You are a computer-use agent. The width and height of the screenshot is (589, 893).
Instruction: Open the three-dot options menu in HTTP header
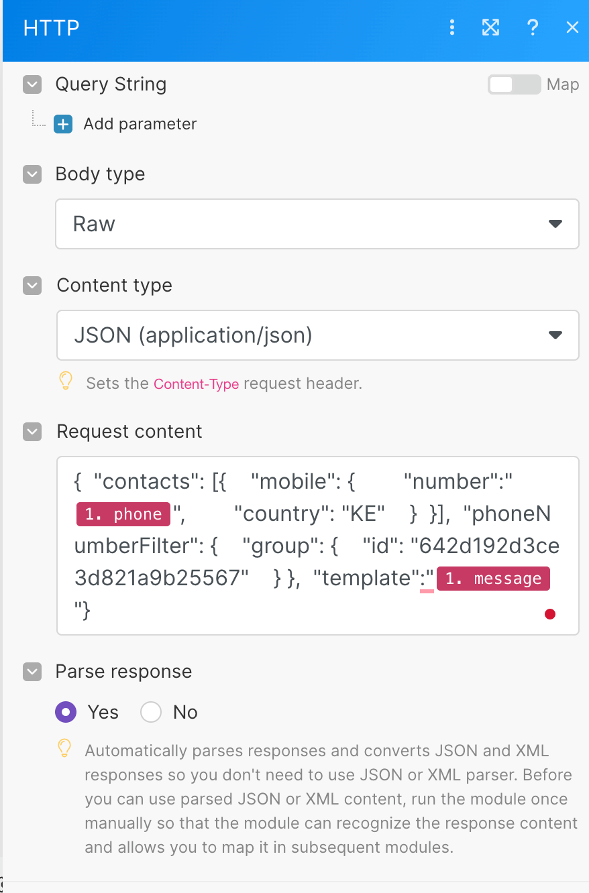tap(452, 27)
